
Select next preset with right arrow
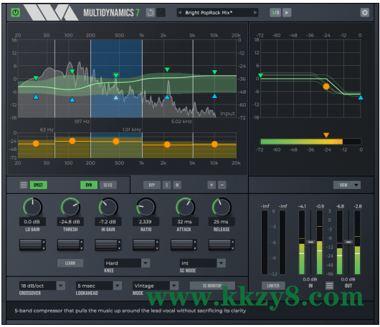(255, 13)
